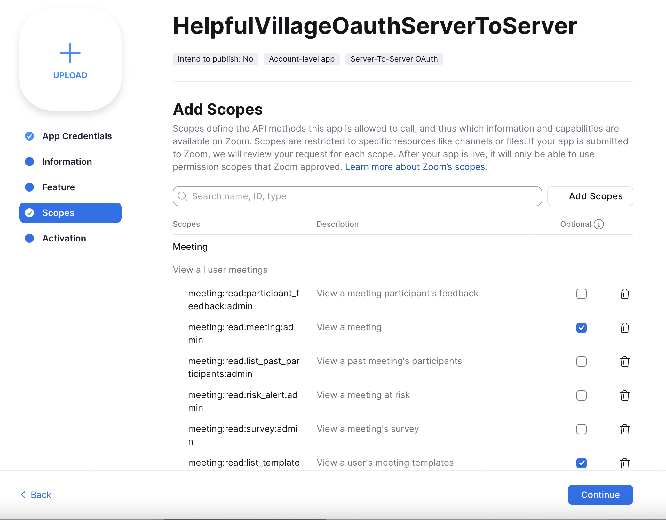Image resolution: width=666 pixels, height=520 pixels.
Task: Click the Add Scopes section heading
Action: pyautogui.click(x=218, y=109)
